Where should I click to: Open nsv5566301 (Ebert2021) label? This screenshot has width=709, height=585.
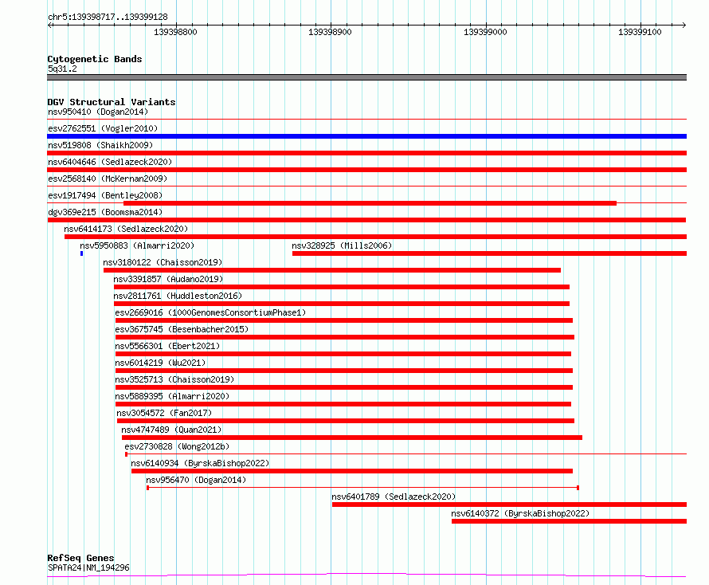point(167,346)
